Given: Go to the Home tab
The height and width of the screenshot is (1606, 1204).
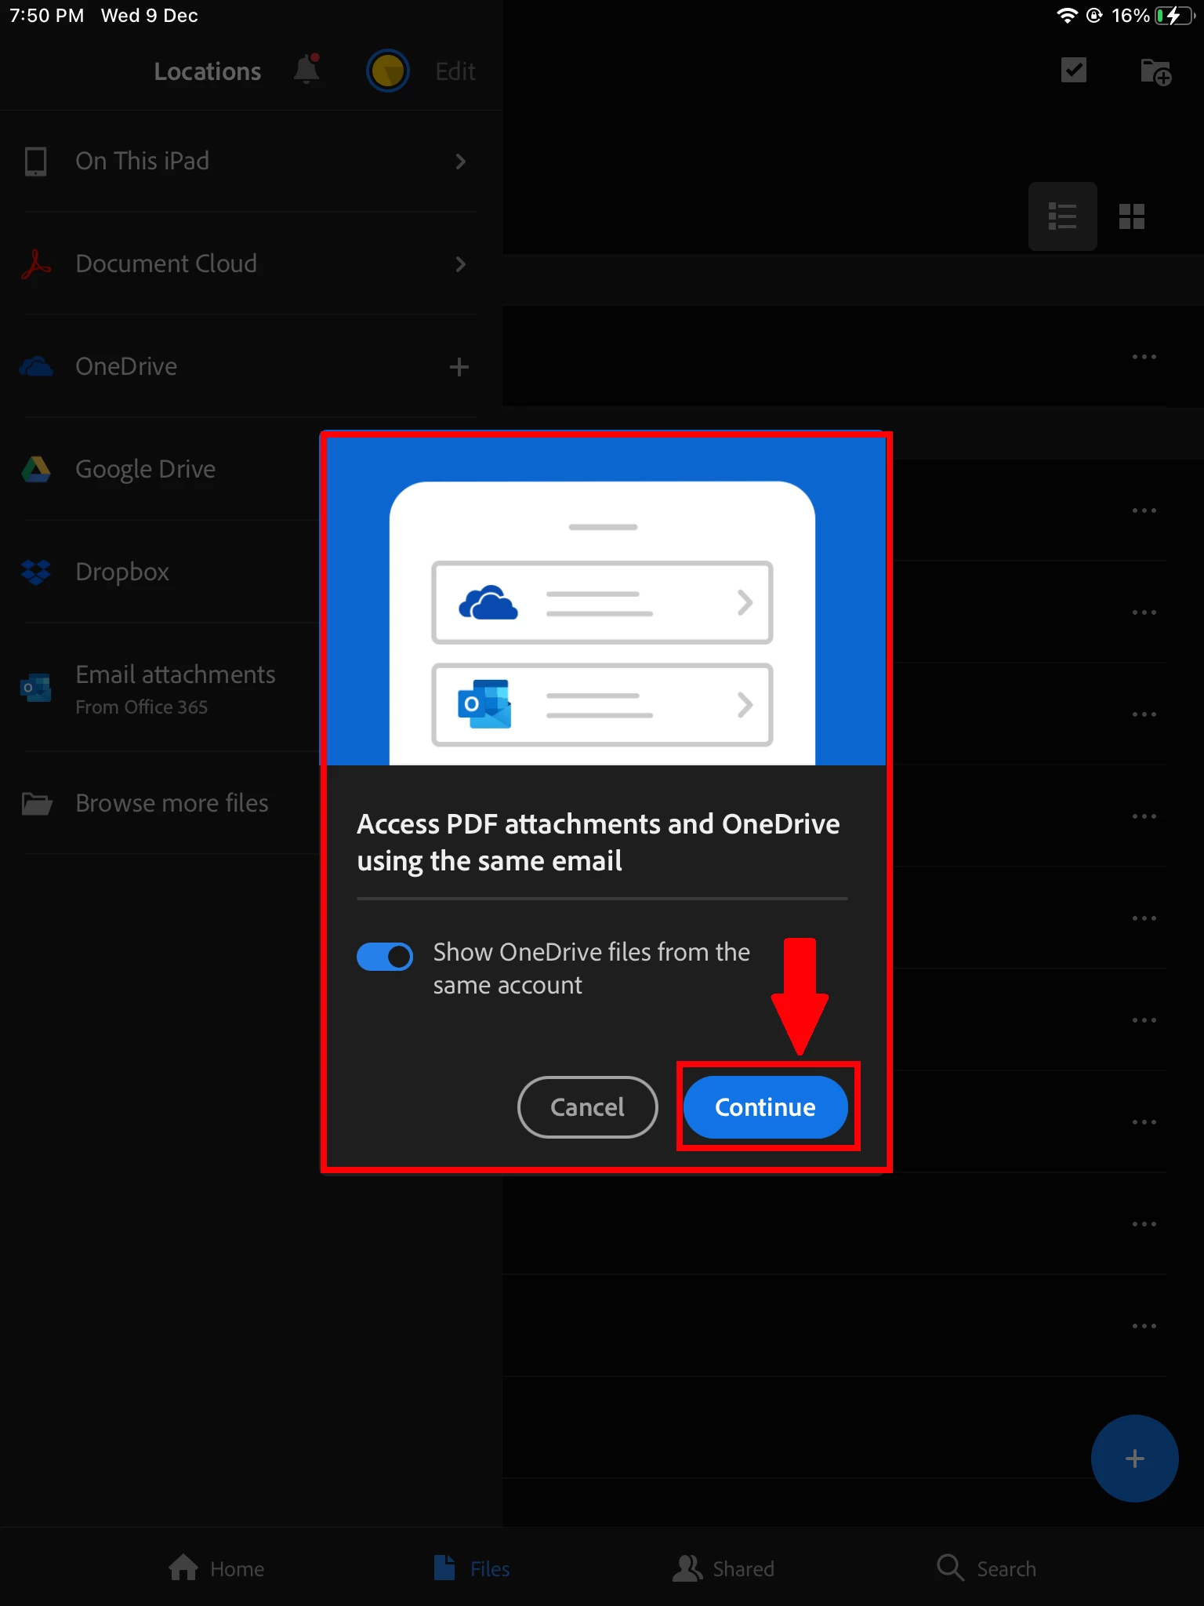Looking at the screenshot, I should click(217, 1568).
